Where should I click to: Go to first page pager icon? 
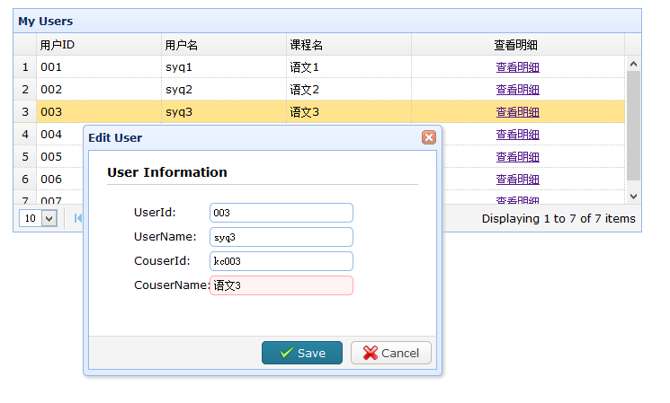78,218
